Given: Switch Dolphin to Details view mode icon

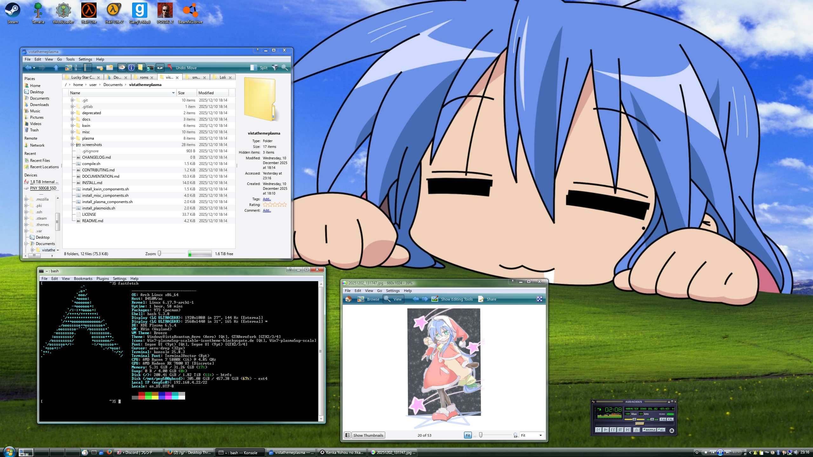Looking at the screenshot, I should pos(88,68).
